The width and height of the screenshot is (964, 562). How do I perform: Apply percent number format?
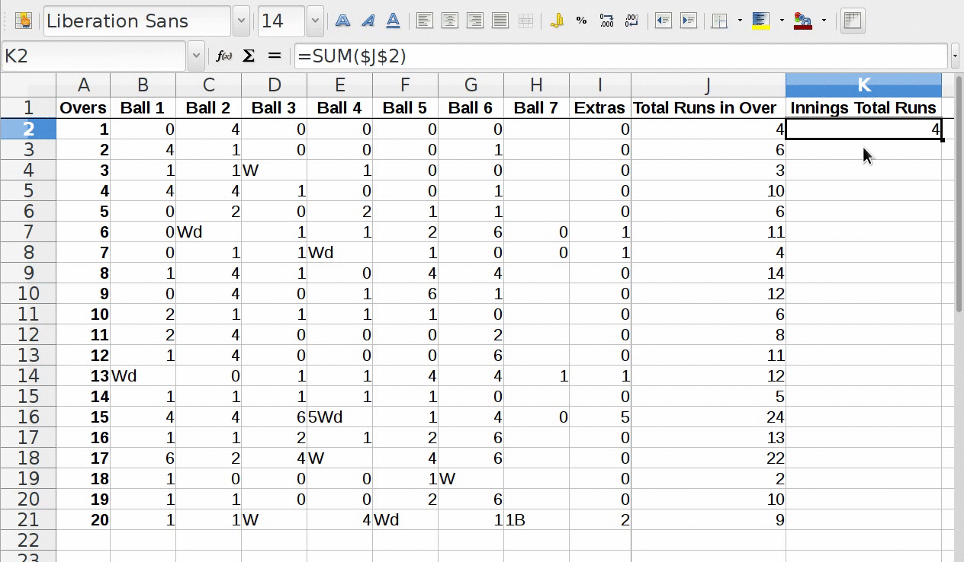click(x=582, y=21)
